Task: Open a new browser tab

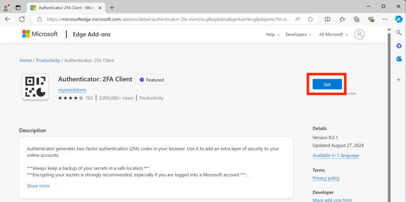Action: [112, 8]
